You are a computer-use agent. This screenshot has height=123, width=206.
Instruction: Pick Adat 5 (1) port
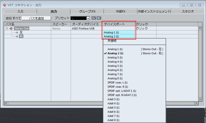tap(134, 108)
